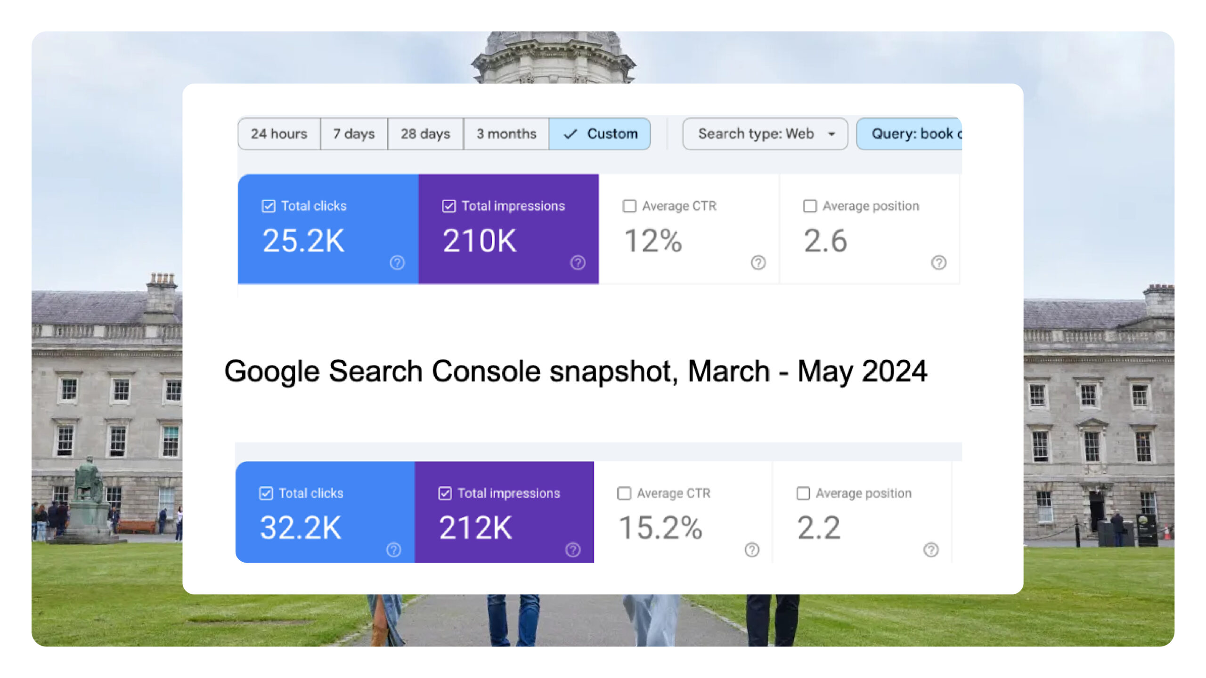Select the 3 months date range
Image resolution: width=1206 pixels, height=678 pixels.
tap(506, 134)
